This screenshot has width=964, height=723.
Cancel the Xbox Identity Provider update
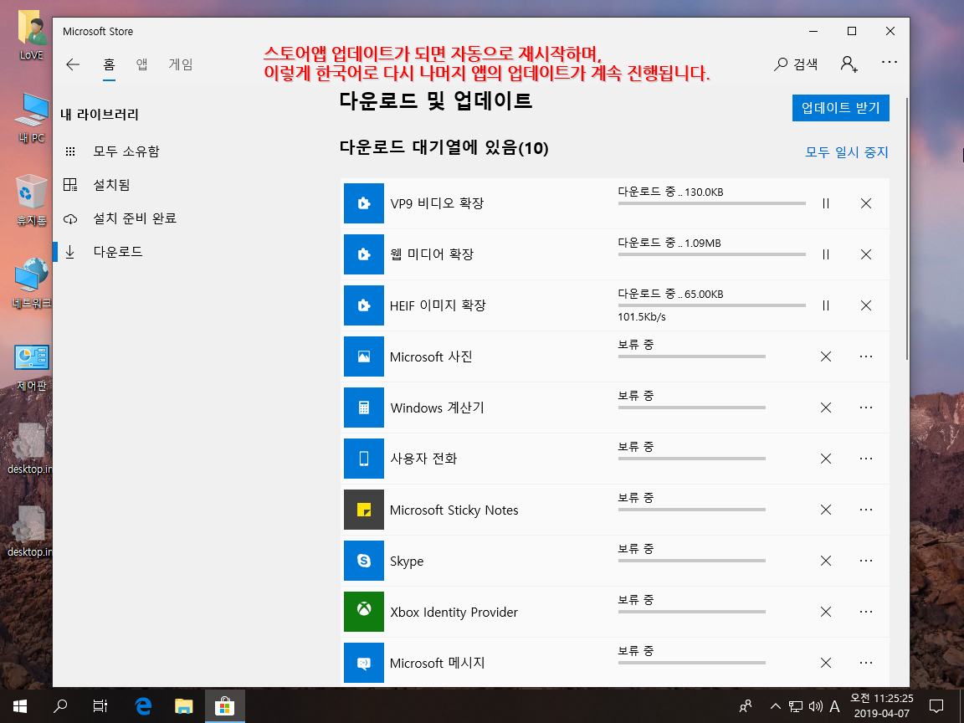pyautogui.click(x=826, y=612)
